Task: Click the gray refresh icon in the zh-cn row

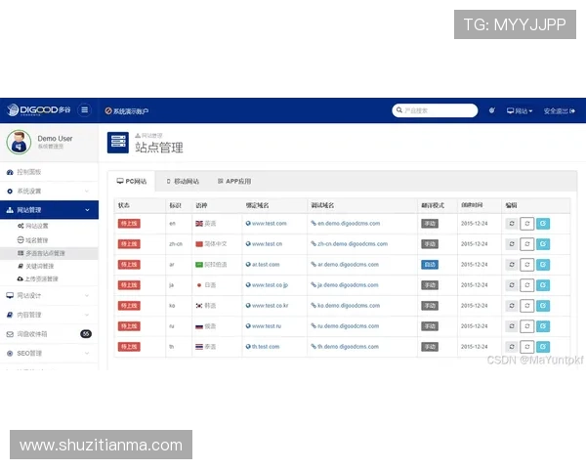Action: (511, 244)
